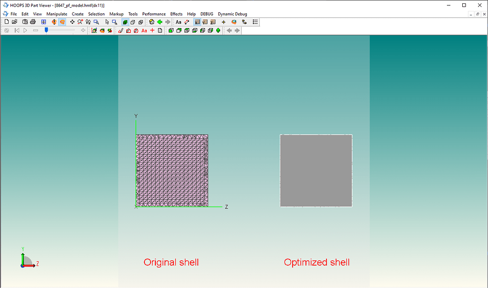Click the green back navigation arrow
488x288 pixels.
click(x=160, y=21)
